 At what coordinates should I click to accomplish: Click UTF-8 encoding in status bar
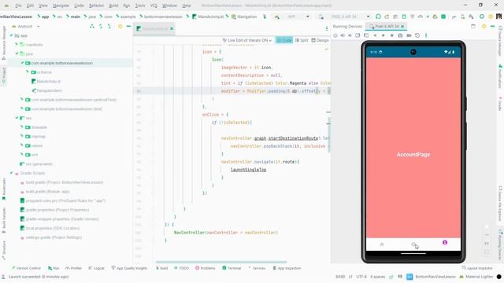(x=361, y=277)
